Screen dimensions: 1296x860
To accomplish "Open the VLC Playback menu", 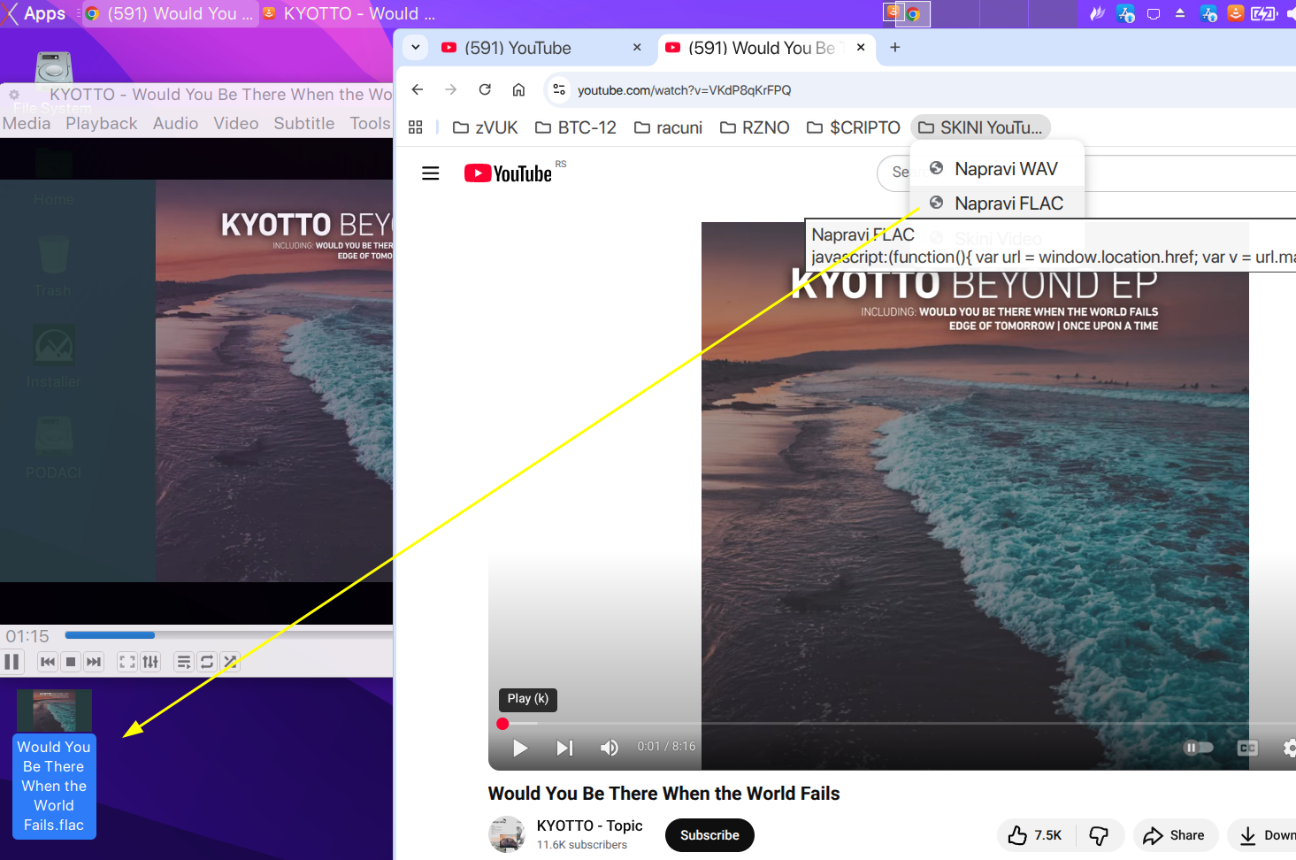I will [x=102, y=123].
